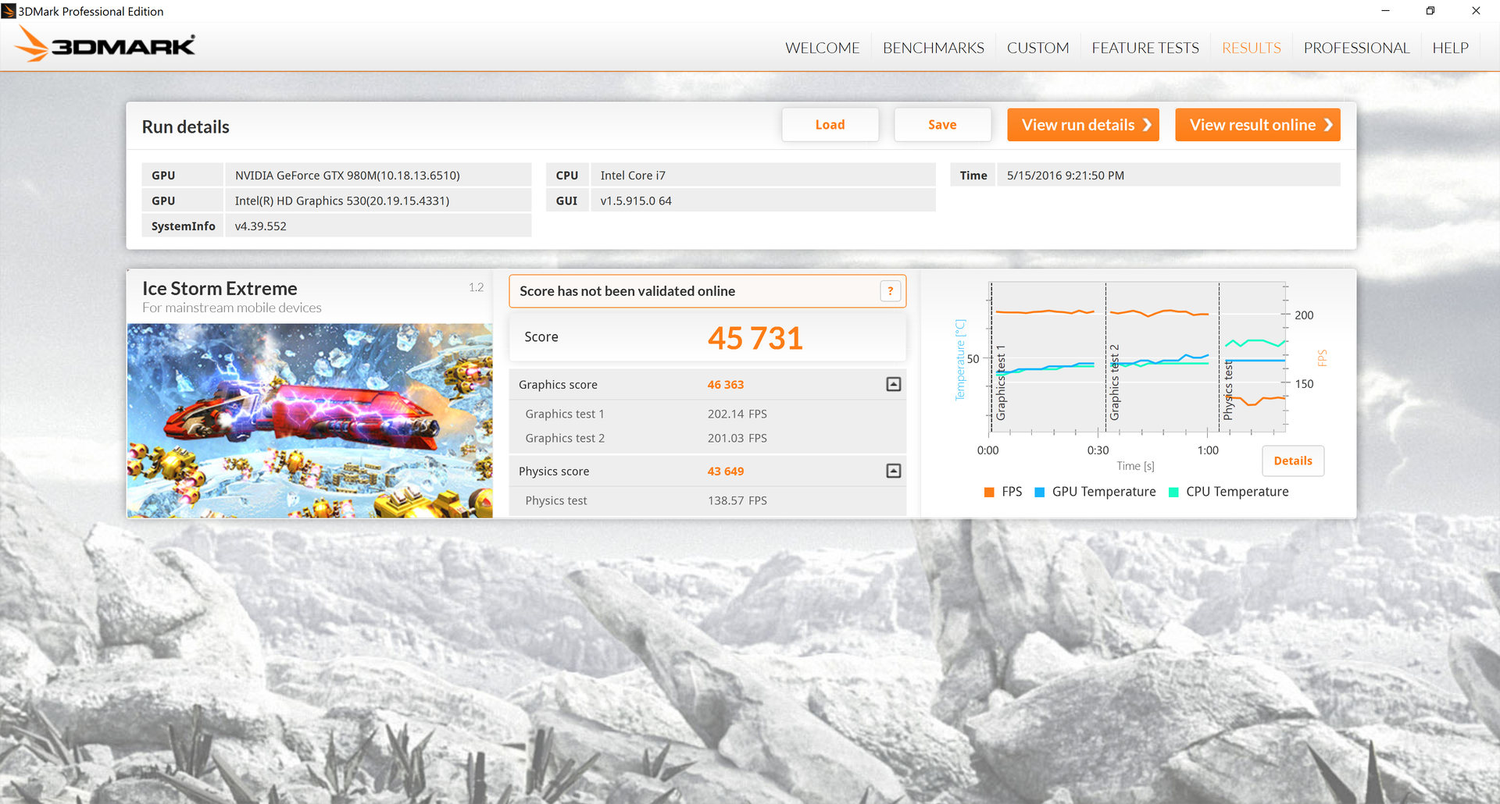Click the green CPU Temperature legend swatch
This screenshot has height=804, width=1500.
[x=1173, y=492]
